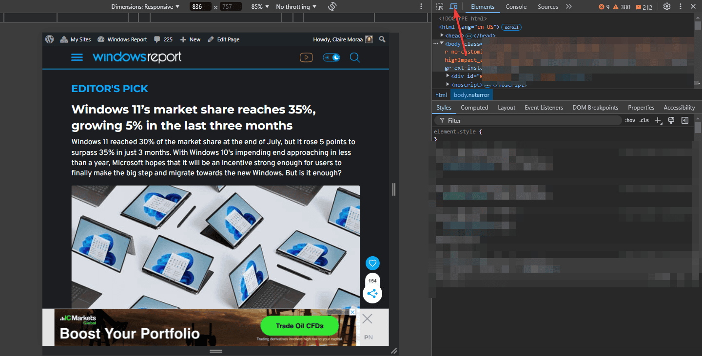The width and height of the screenshot is (702, 356).
Task: Select html in the breadcrumb bar
Action: click(441, 95)
